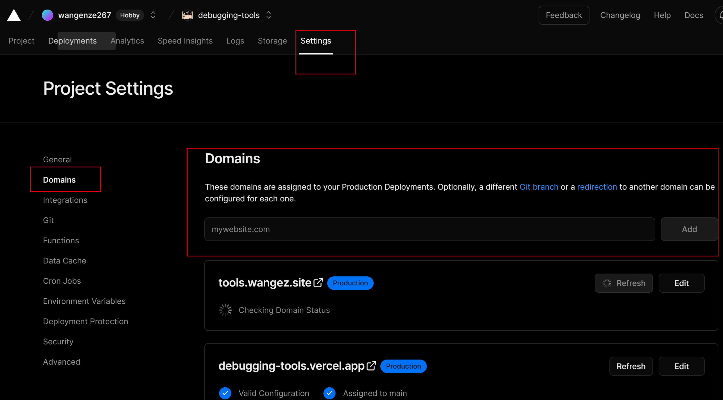This screenshot has height=400, width=723.
Task: Click the Assigned to main check icon
Action: [329, 393]
